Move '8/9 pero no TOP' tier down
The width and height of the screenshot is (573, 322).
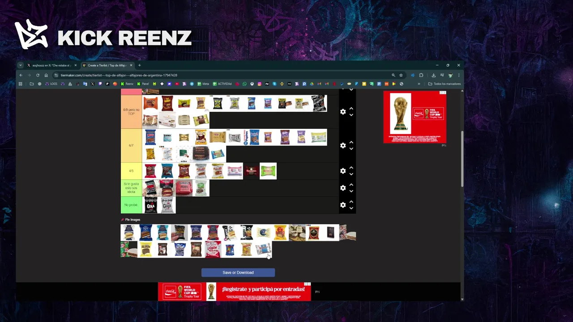(351, 115)
